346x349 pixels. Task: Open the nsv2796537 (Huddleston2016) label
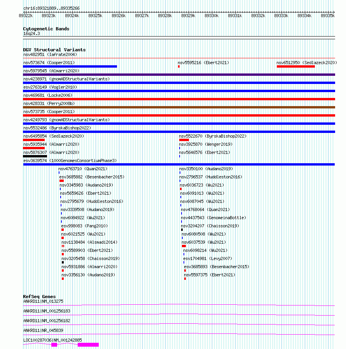[211, 177]
